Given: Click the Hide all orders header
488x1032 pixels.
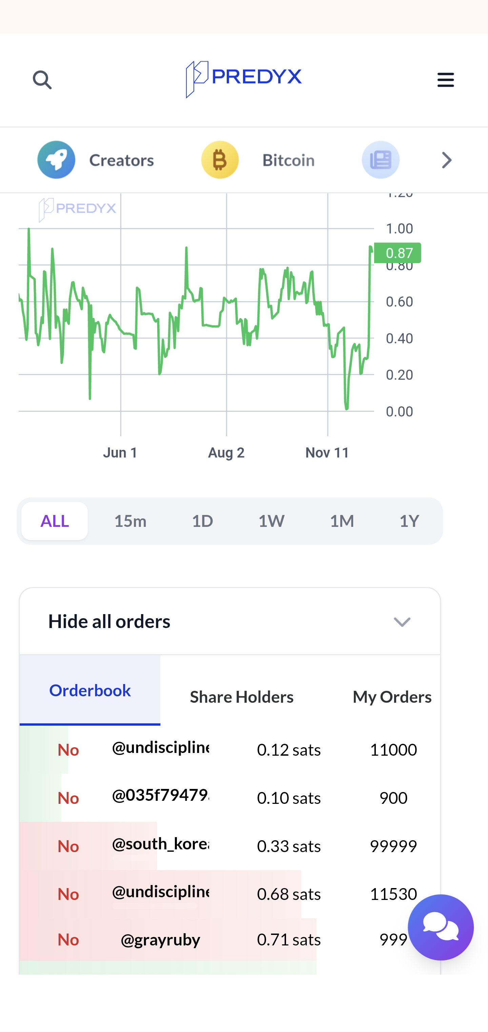Looking at the screenshot, I should click(x=109, y=621).
